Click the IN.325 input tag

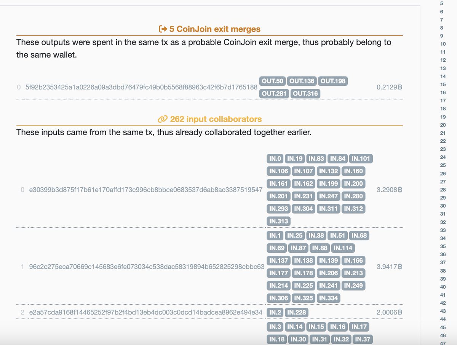click(304, 298)
